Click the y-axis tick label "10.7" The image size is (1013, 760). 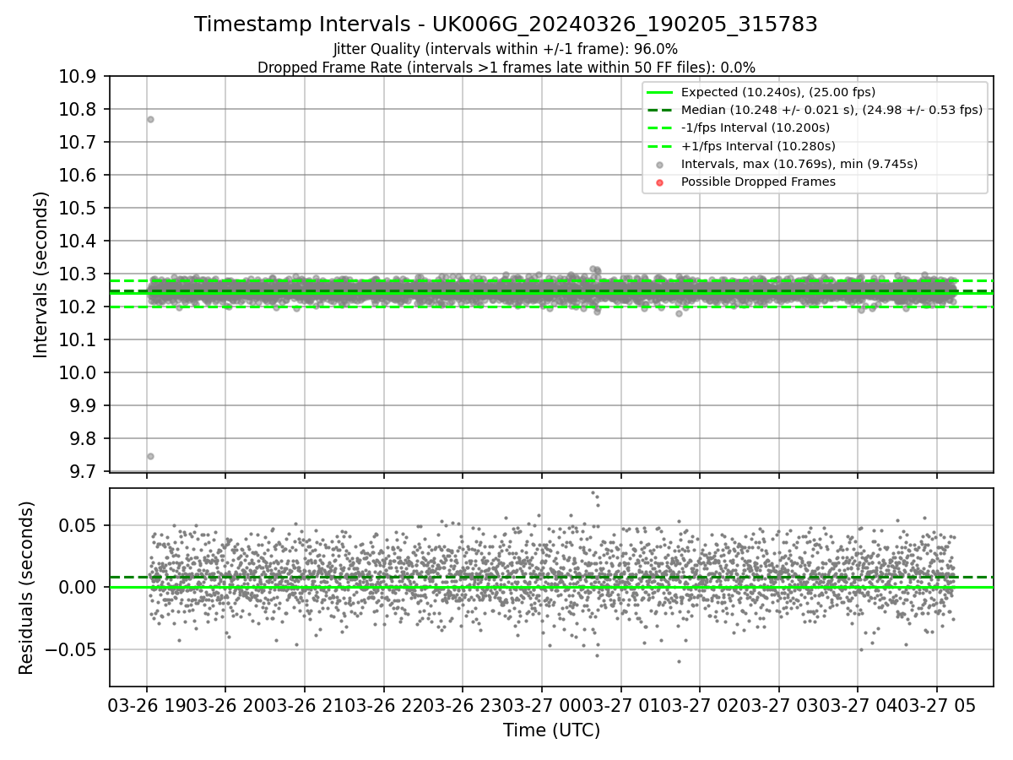point(79,143)
